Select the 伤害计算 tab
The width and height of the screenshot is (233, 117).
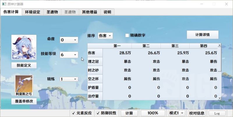(x=11, y=12)
